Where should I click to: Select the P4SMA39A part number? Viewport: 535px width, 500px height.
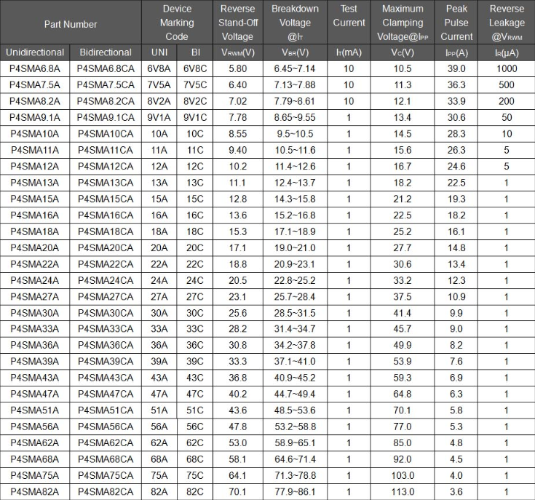(x=35, y=362)
